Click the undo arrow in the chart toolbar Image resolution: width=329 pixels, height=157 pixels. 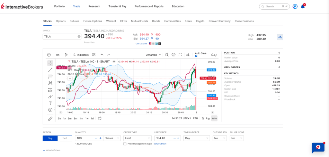(102, 55)
